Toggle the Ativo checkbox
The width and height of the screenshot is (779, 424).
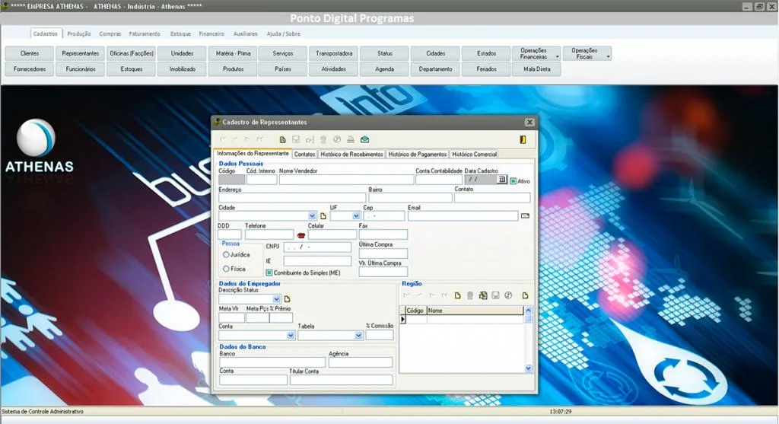tap(514, 181)
